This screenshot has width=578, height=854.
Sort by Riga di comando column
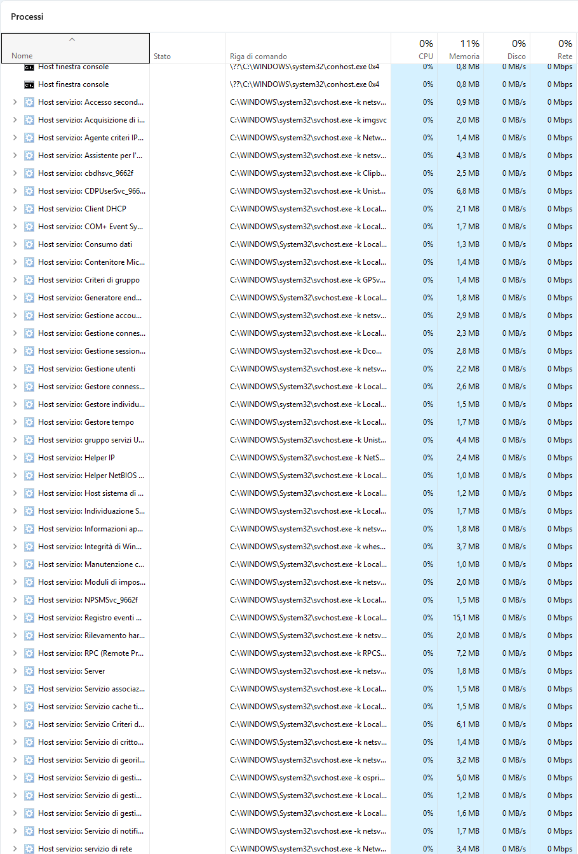pyautogui.click(x=309, y=48)
